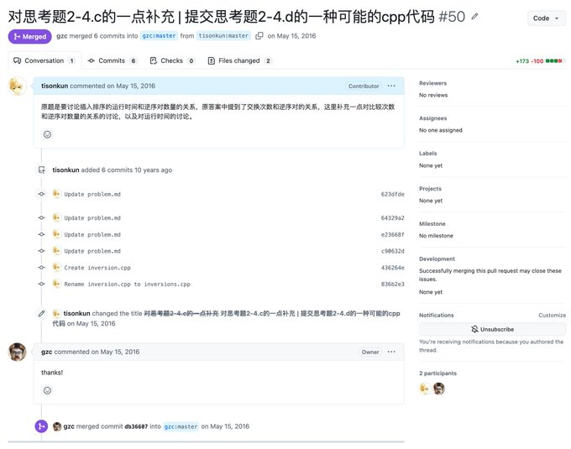The height and width of the screenshot is (449, 571).
Task: Add emoji reaction to tisonkun's comment
Action: 47,134
